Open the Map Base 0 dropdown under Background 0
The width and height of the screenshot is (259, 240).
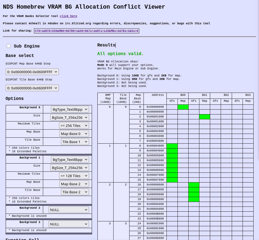coord(74,133)
